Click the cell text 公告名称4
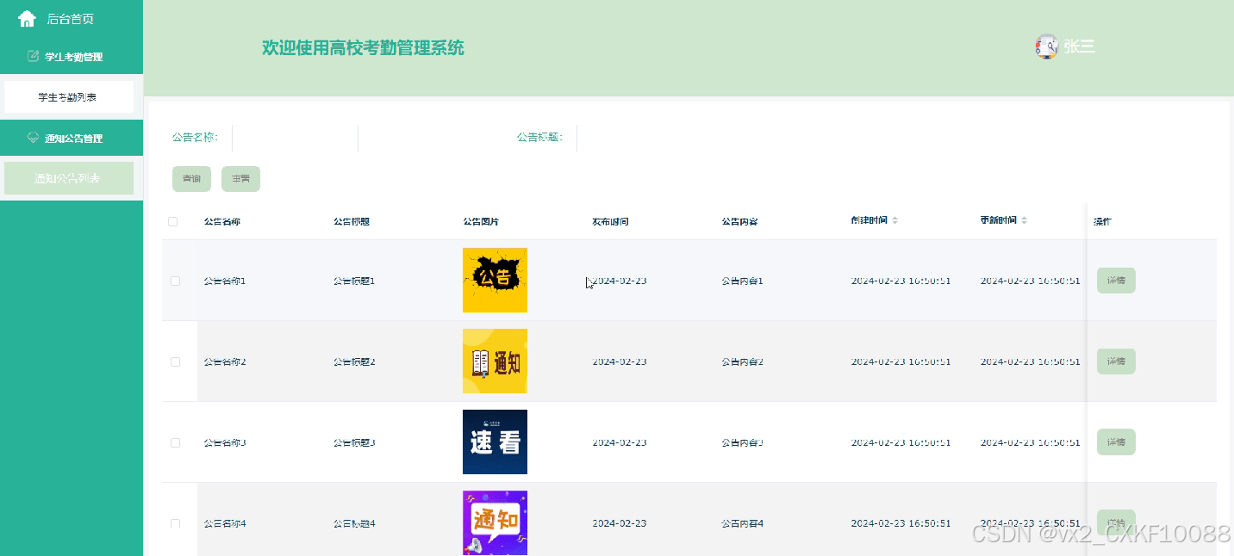The image size is (1234, 556). pyautogui.click(x=225, y=523)
